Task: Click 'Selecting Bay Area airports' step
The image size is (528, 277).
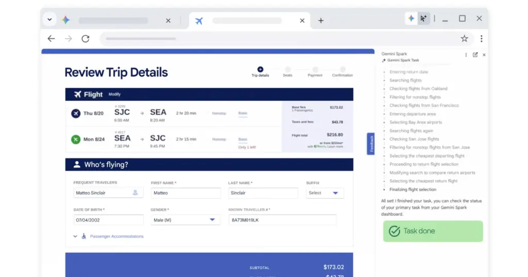Action: point(416,123)
